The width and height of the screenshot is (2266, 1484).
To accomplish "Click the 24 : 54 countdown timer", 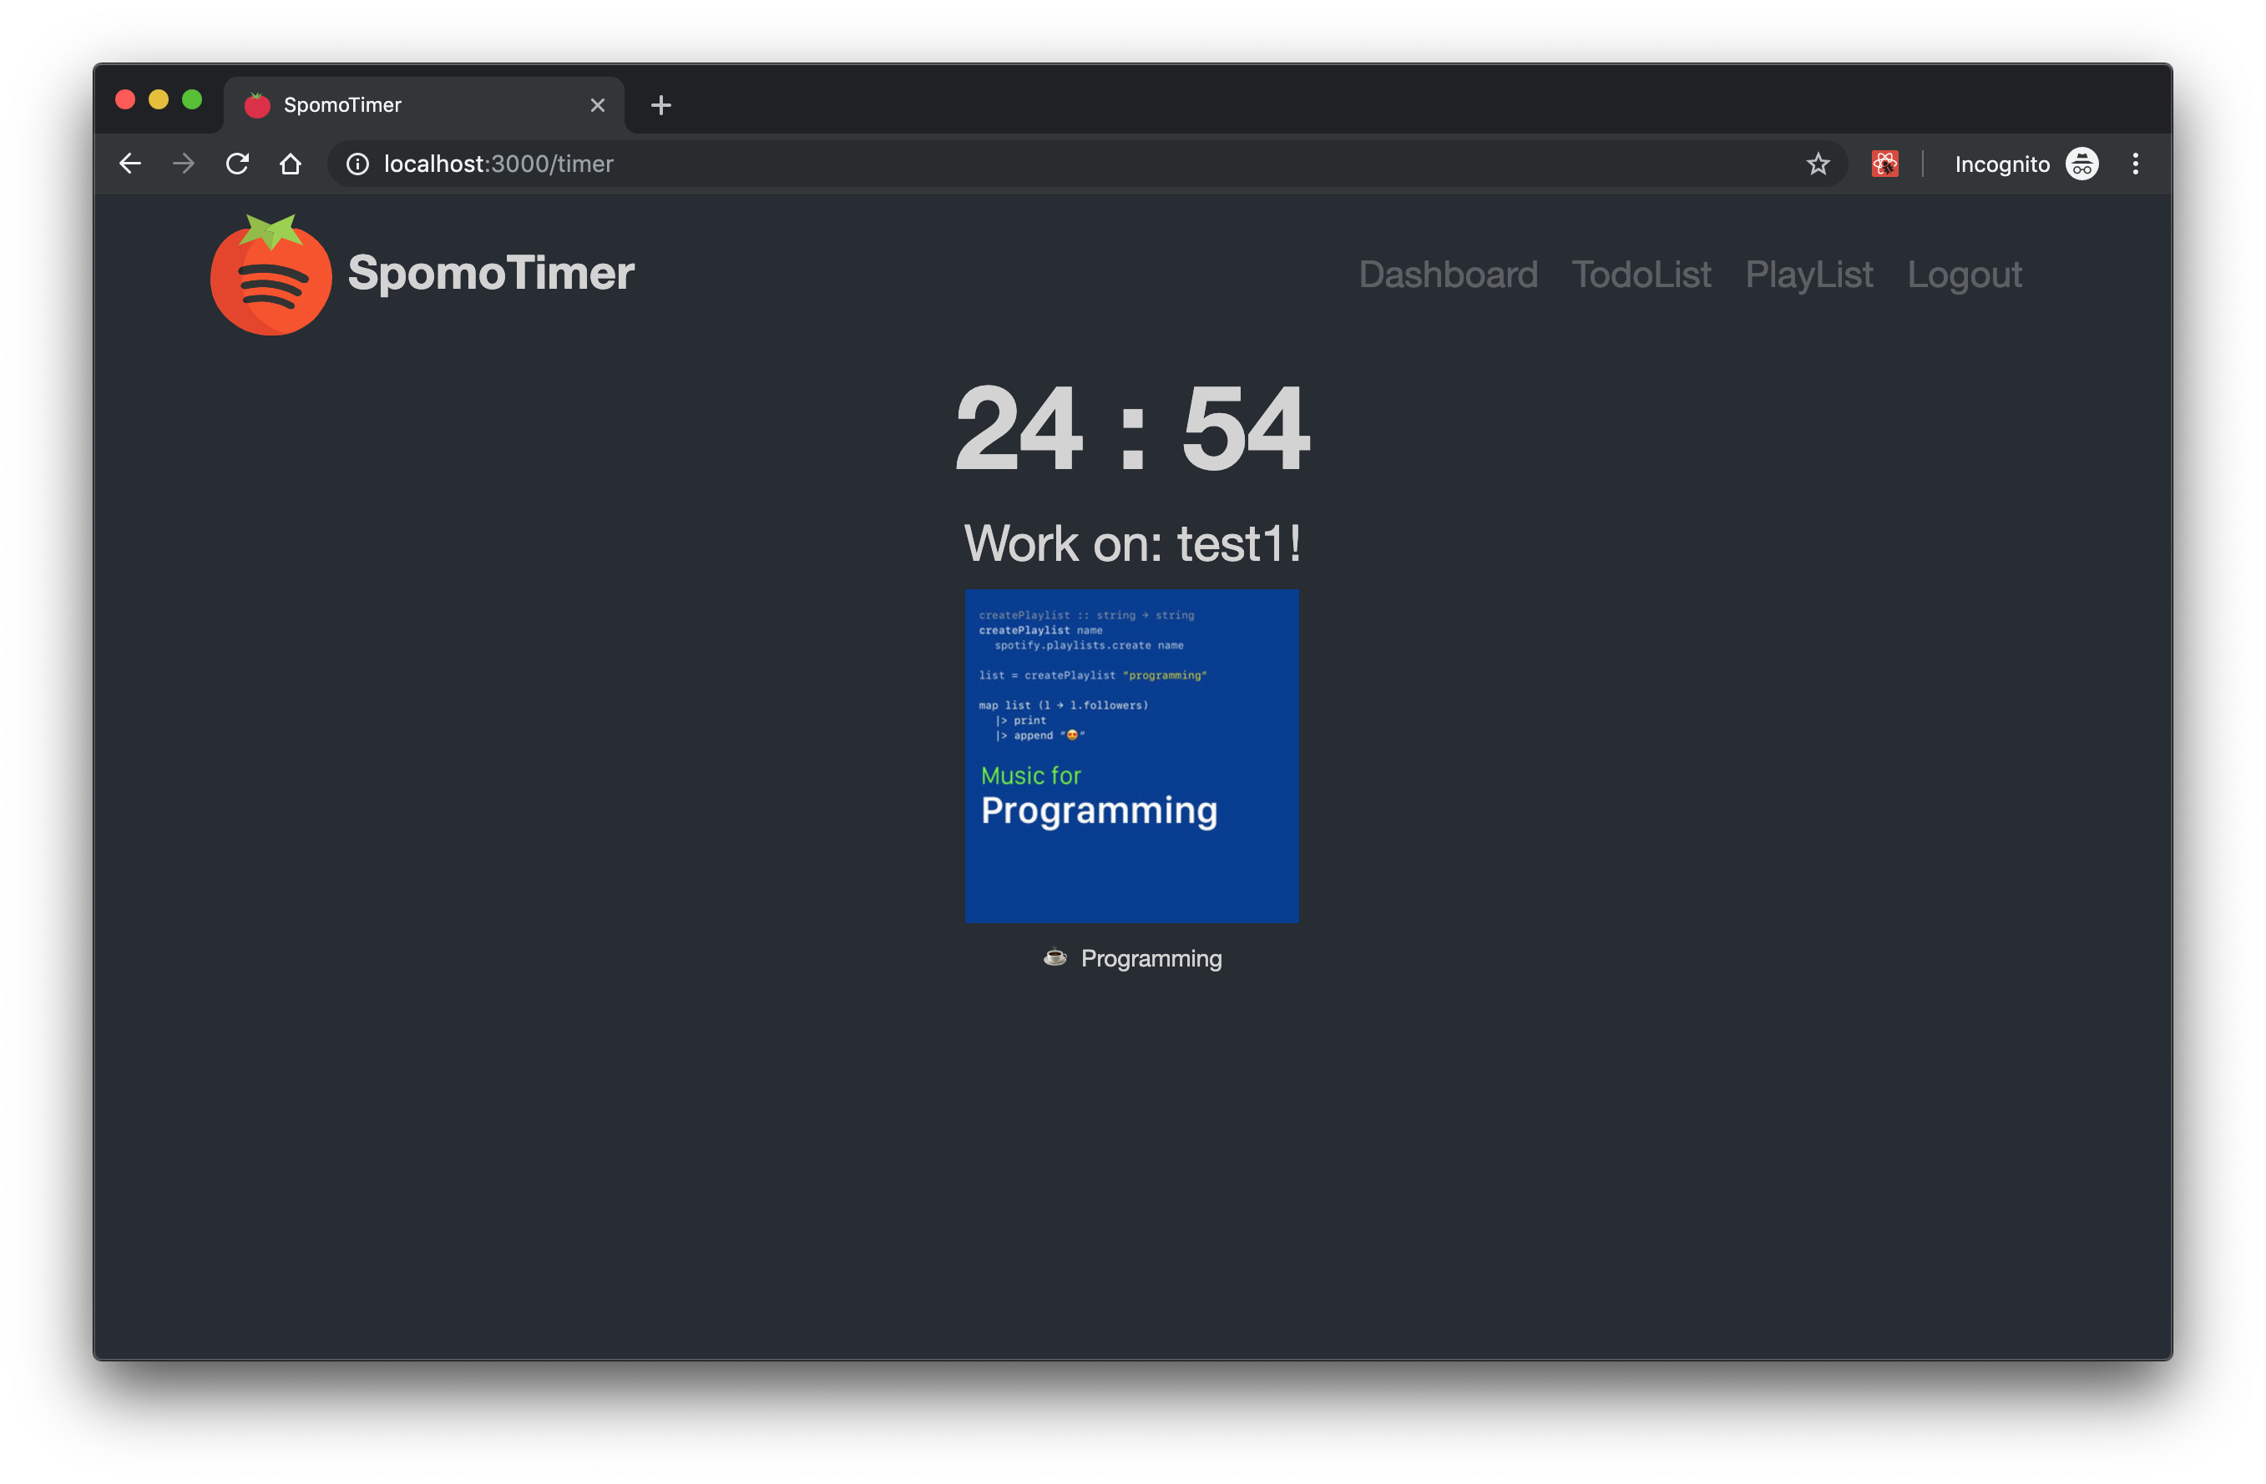I will point(1132,427).
